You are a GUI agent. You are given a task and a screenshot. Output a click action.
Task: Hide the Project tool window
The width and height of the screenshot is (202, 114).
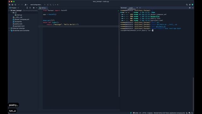coord(37,8)
